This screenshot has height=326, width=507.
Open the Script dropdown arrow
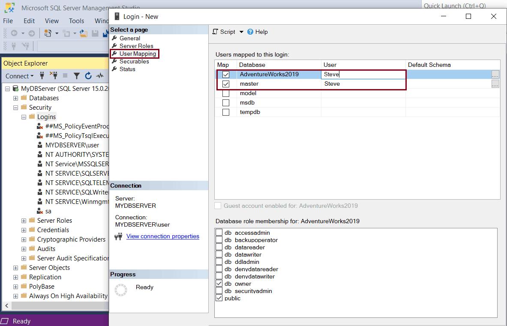coord(241,31)
